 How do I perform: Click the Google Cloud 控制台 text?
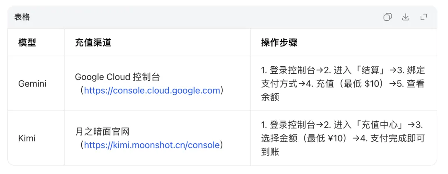(x=117, y=77)
